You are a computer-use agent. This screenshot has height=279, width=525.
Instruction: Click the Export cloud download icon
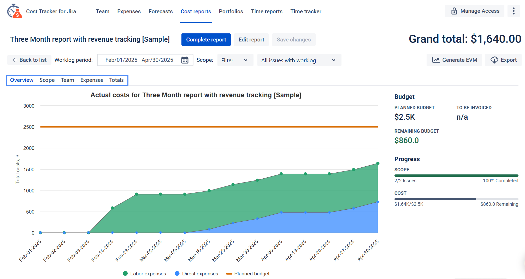point(494,60)
